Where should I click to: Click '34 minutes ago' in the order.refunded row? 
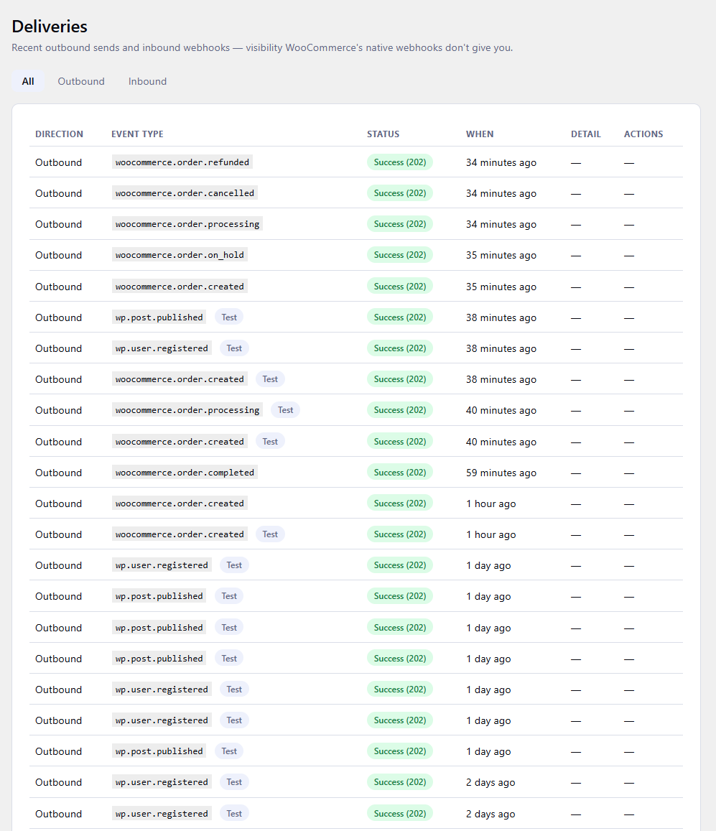[501, 163]
